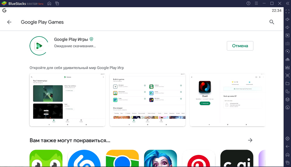Screen dimensions: 291x167
Task: Open multi-instance manager layers icon
Action: click(287, 99)
